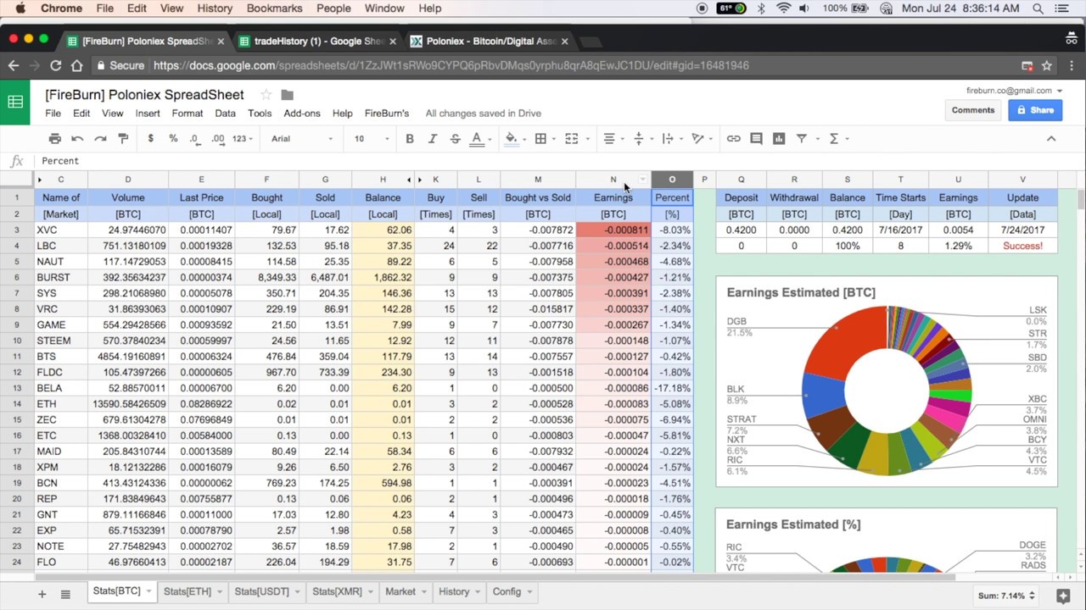This screenshot has width=1086, height=610.
Task: Open the Comments button
Action: (973, 110)
